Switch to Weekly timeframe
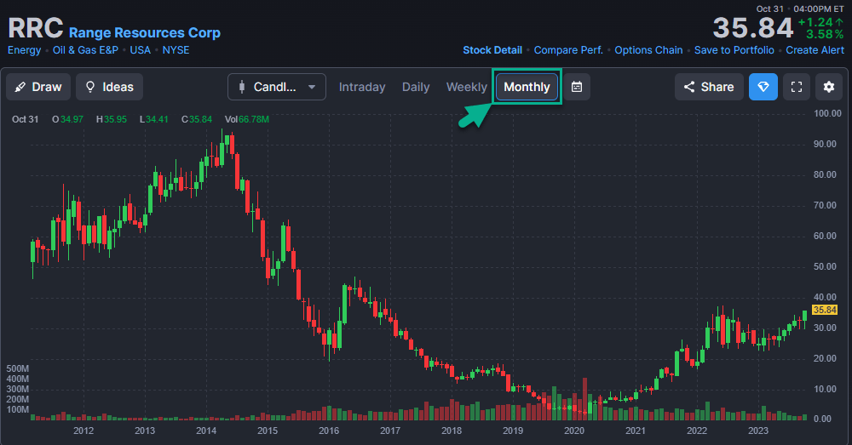 (467, 87)
